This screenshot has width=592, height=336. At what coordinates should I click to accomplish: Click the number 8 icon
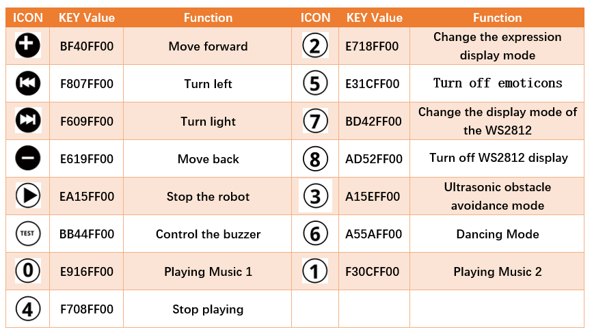pos(315,158)
